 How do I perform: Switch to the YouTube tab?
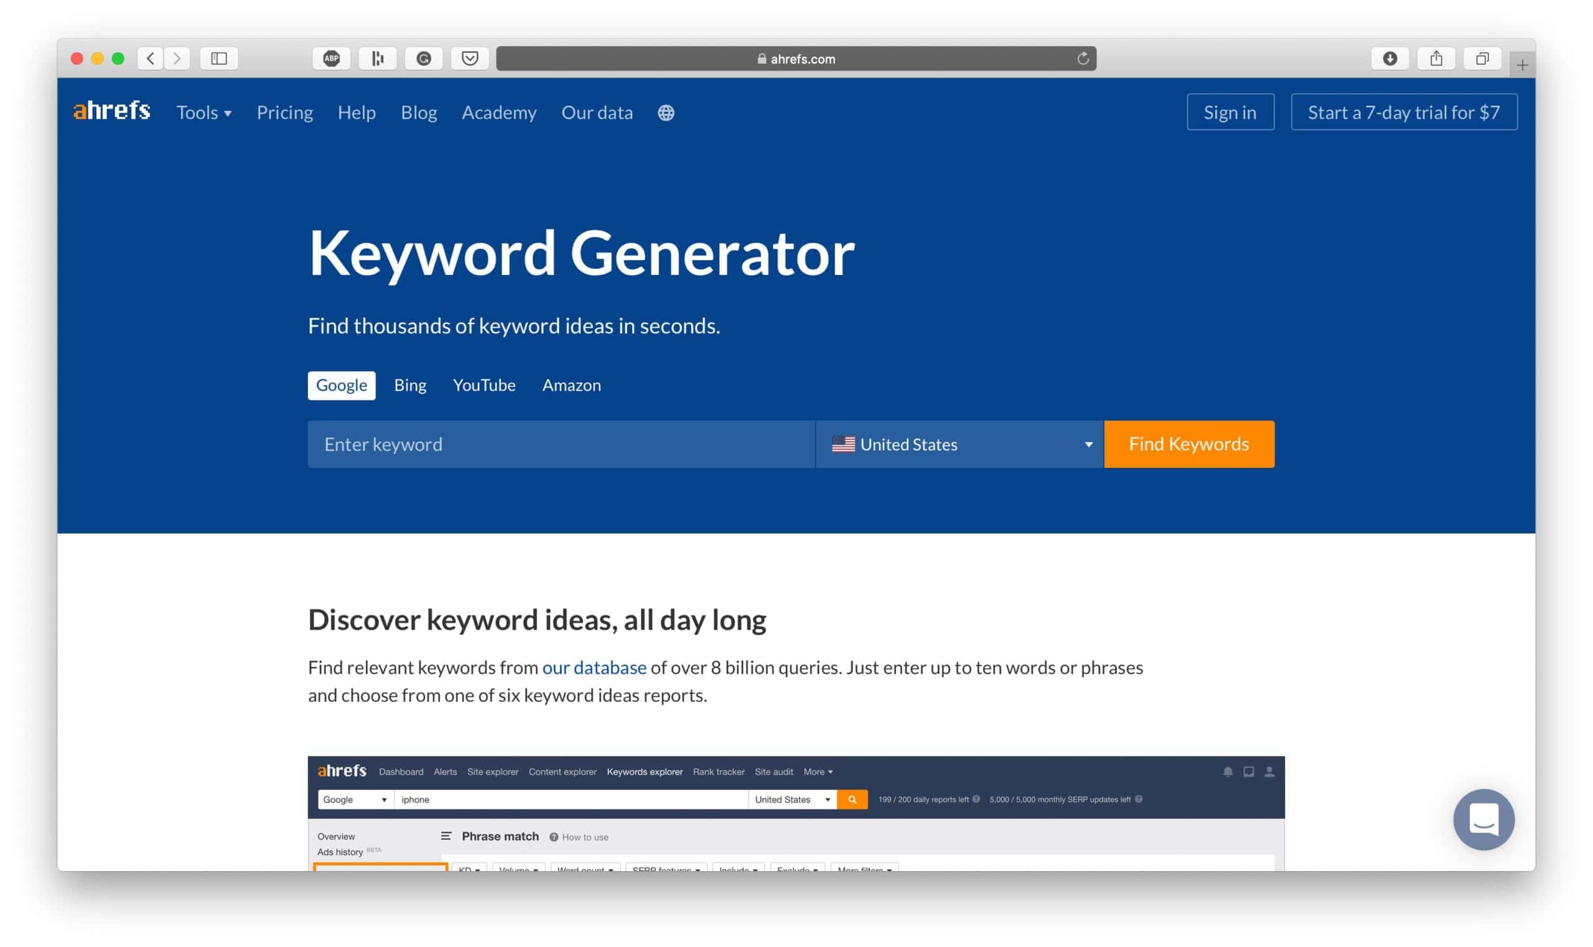click(x=484, y=385)
